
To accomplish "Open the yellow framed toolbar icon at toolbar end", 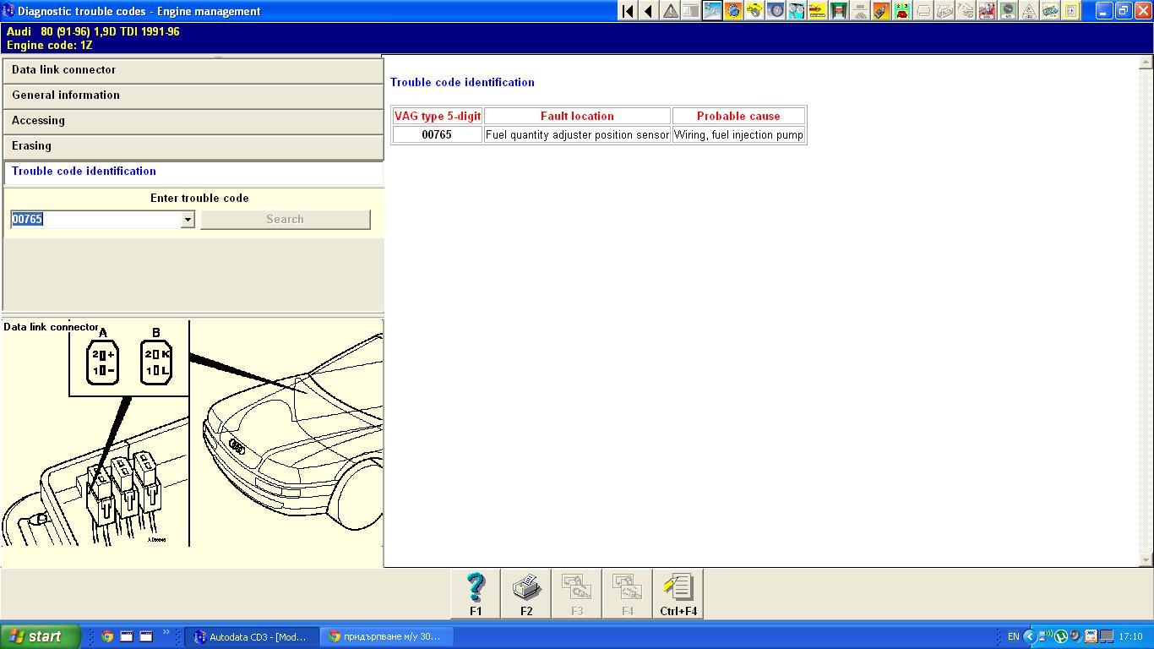I will [1071, 11].
